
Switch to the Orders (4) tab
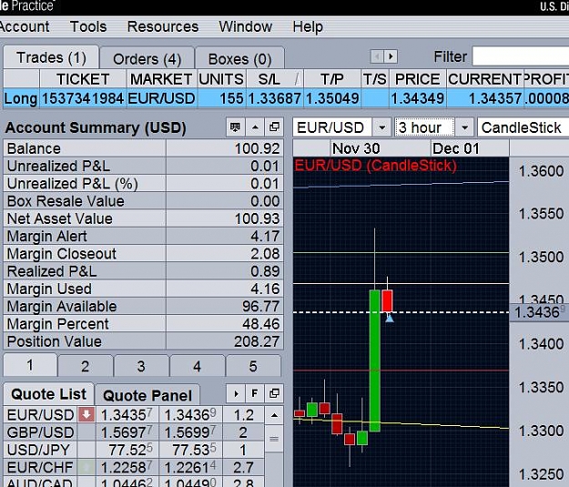tap(147, 59)
